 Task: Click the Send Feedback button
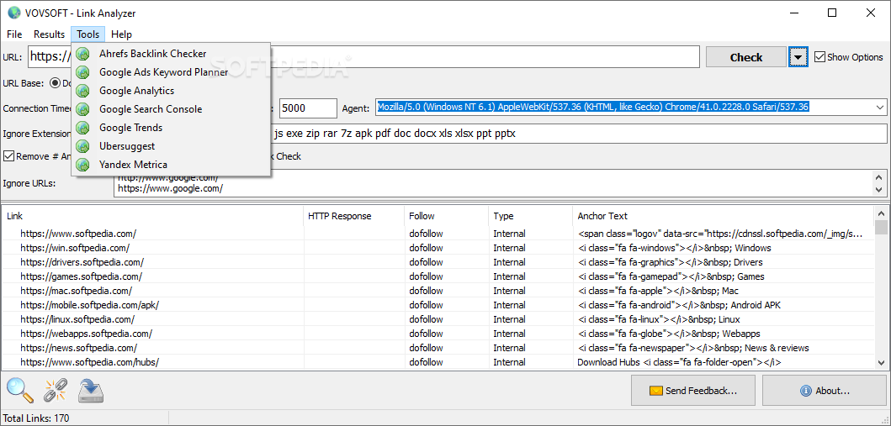[693, 390]
